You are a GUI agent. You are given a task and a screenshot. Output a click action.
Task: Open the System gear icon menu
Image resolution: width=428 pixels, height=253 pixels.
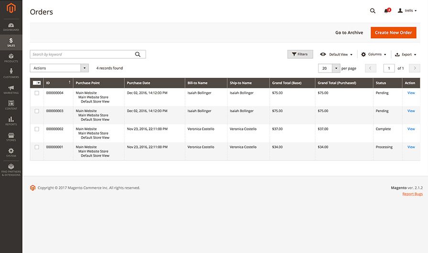(11, 152)
